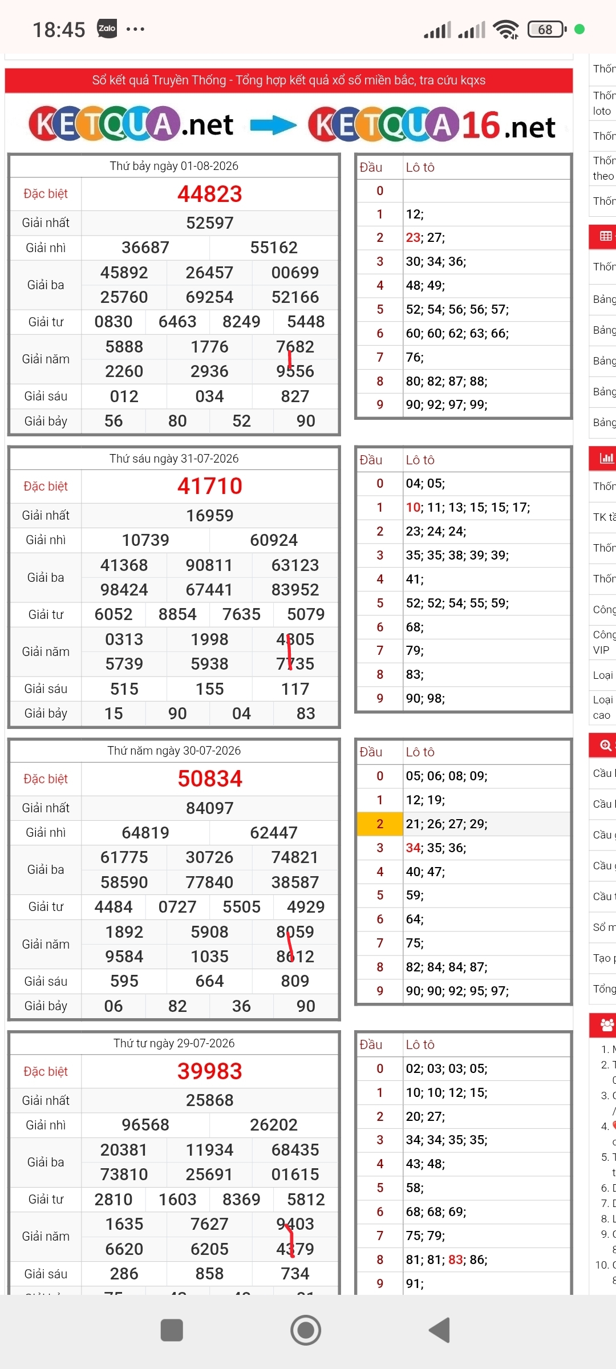This screenshot has width=616, height=1369.
Task: Click Giải năm number 1776
Action: (209, 347)
